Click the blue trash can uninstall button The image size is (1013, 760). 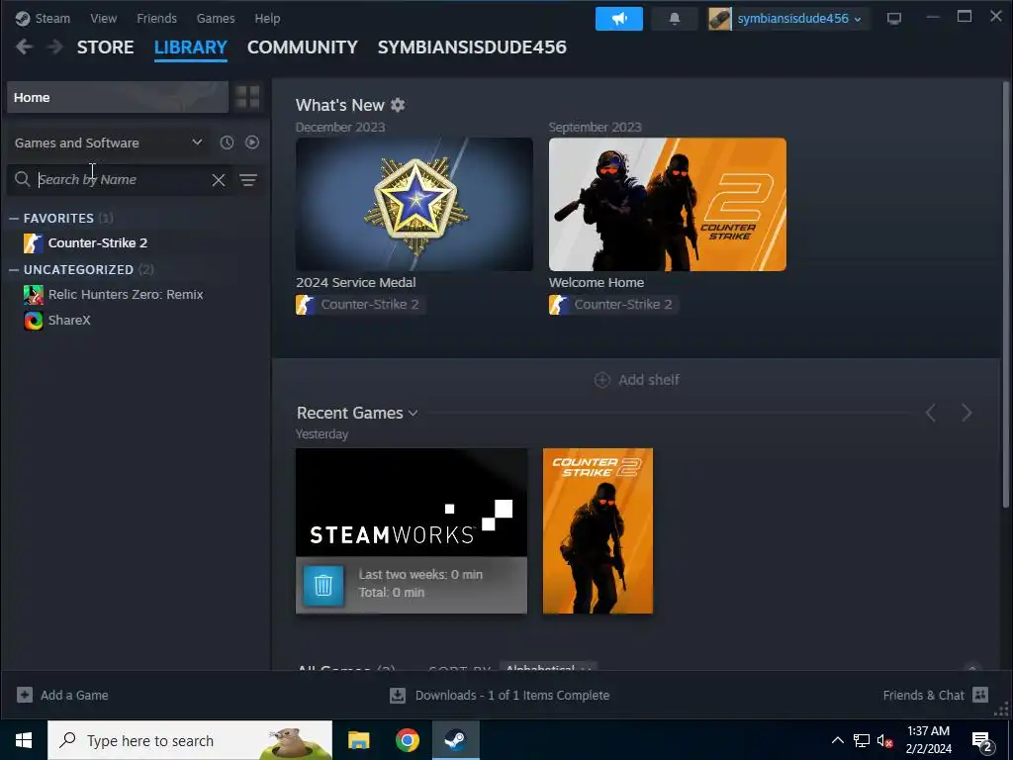(x=323, y=586)
